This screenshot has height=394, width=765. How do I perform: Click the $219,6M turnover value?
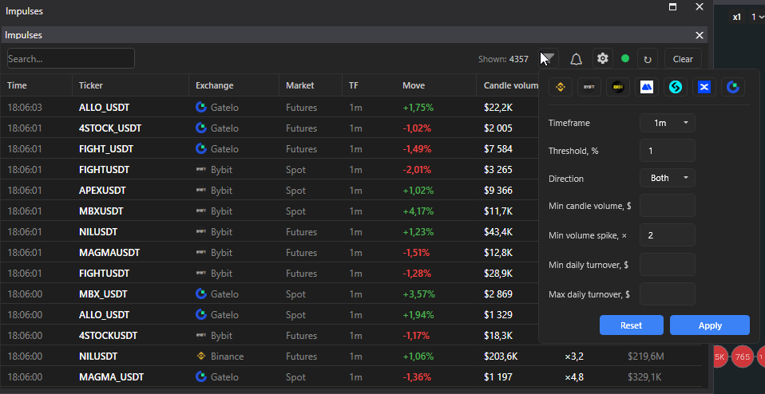tap(646, 356)
